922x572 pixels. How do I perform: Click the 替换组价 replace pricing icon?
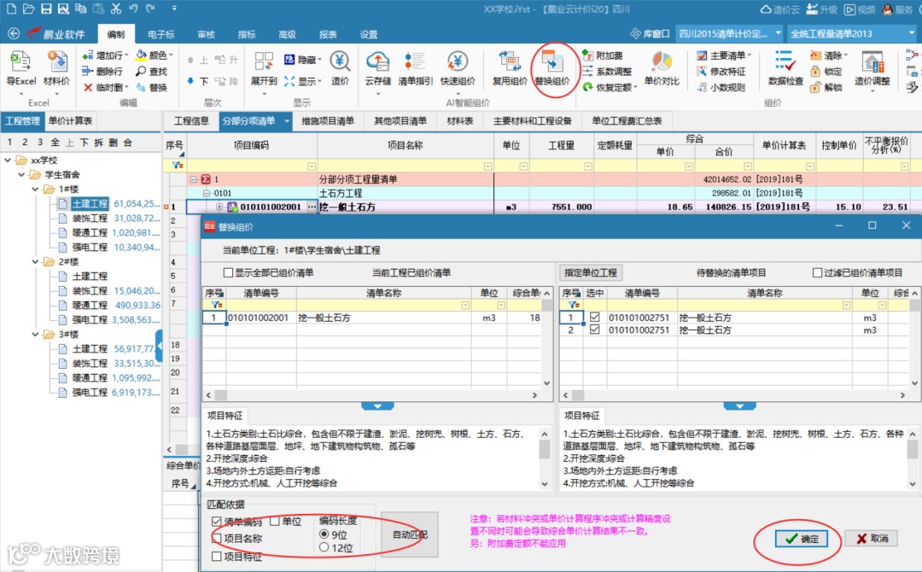coord(552,61)
